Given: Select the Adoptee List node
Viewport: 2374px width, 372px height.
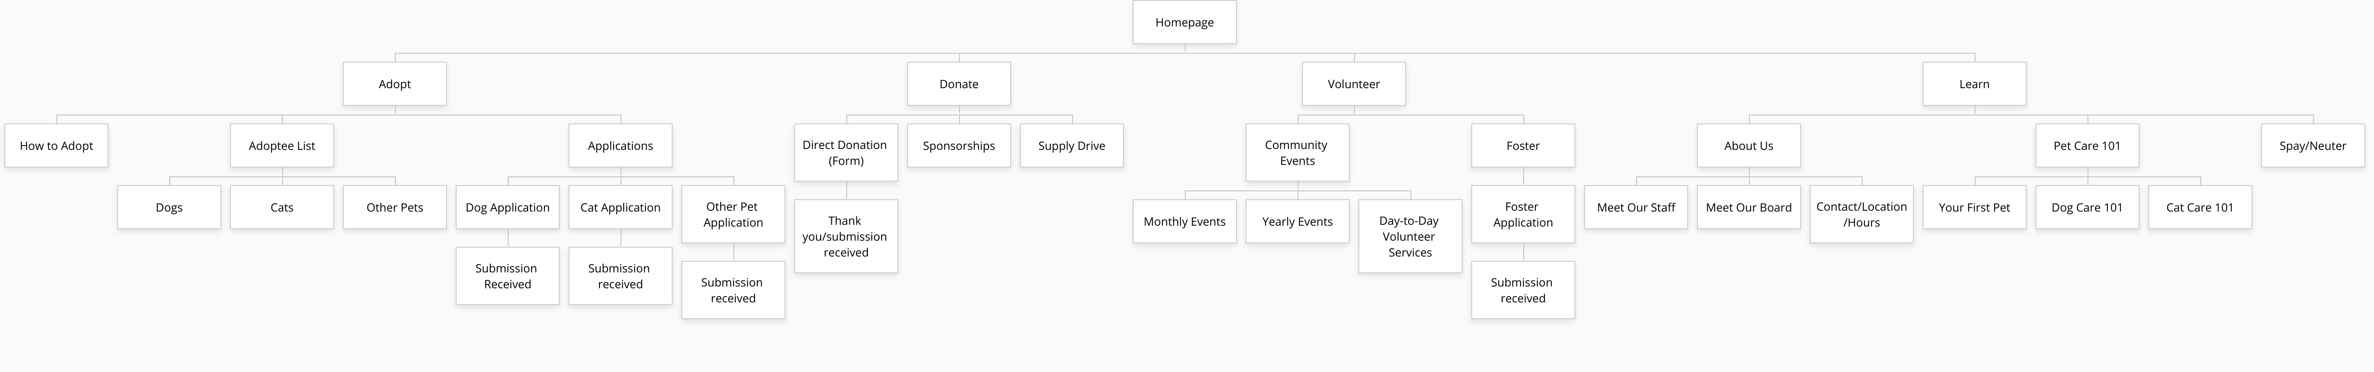Looking at the screenshot, I should pyautogui.click(x=282, y=145).
